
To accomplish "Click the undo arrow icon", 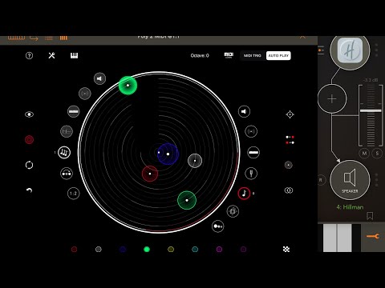I will (x=29, y=190).
